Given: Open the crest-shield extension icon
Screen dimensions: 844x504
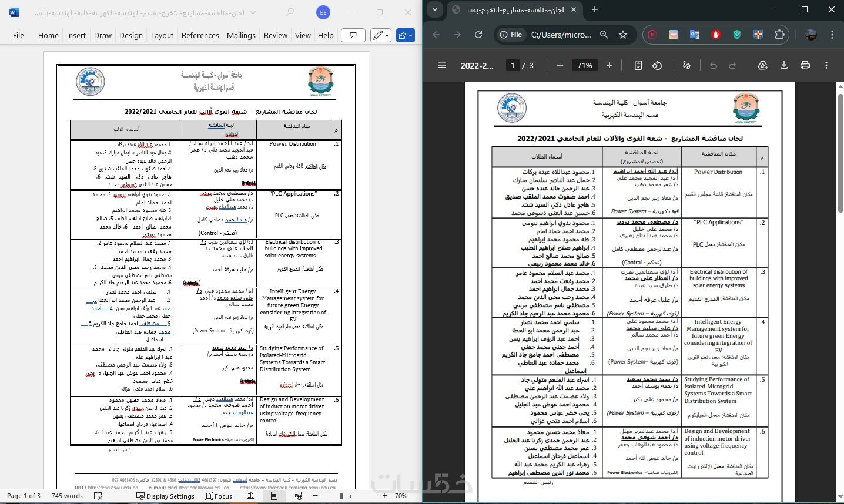Looking at the screenshot, I should pos(758,35).
